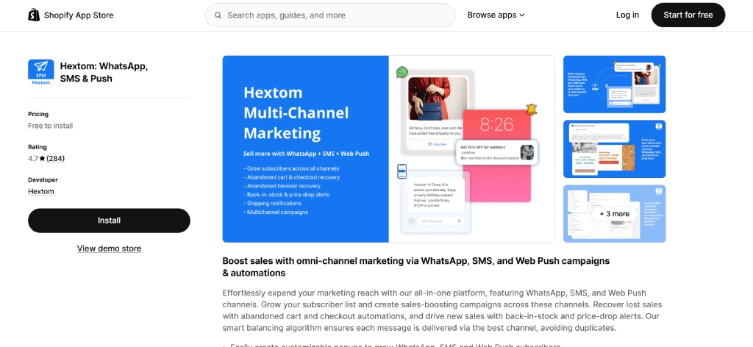Screen dimensions: 753x347
Task: Click the Shopify bag logo icon
Action: [x=34, y=15]
